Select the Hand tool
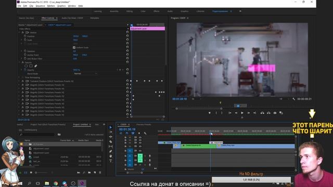The height and width of the screenshot is (187, 333). click(x=110, y=156)
